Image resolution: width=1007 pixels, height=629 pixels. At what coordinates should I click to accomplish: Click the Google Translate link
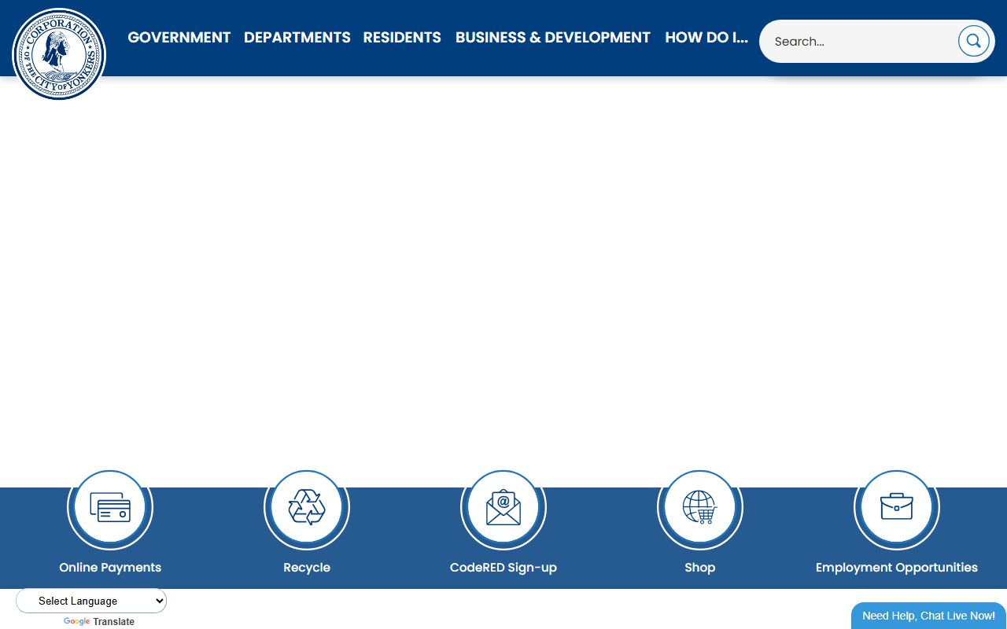(x=99, y=622)
